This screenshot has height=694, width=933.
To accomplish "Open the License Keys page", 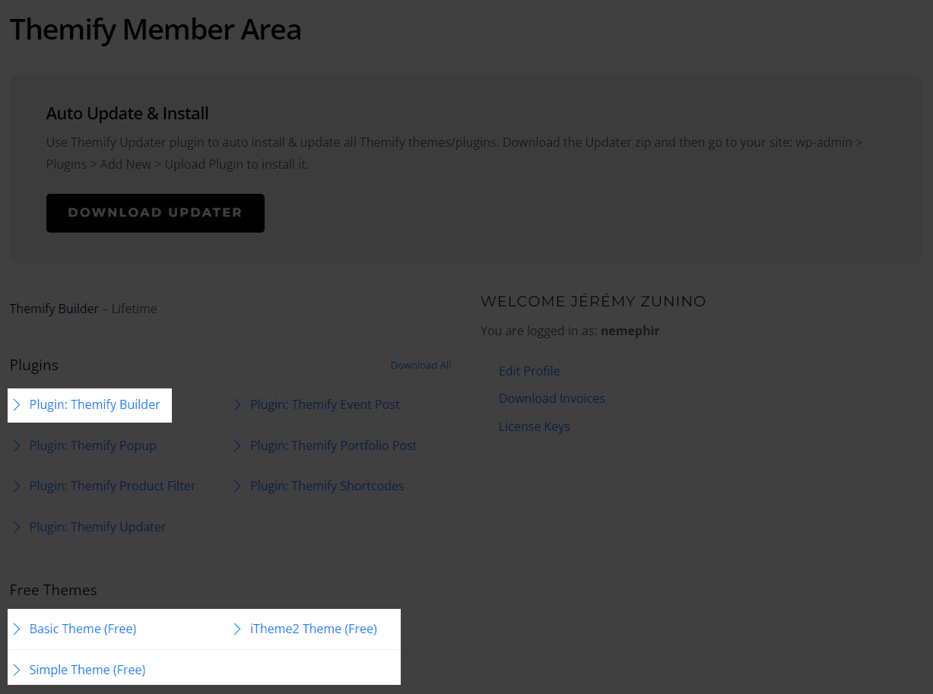I will tap(534, 426).
